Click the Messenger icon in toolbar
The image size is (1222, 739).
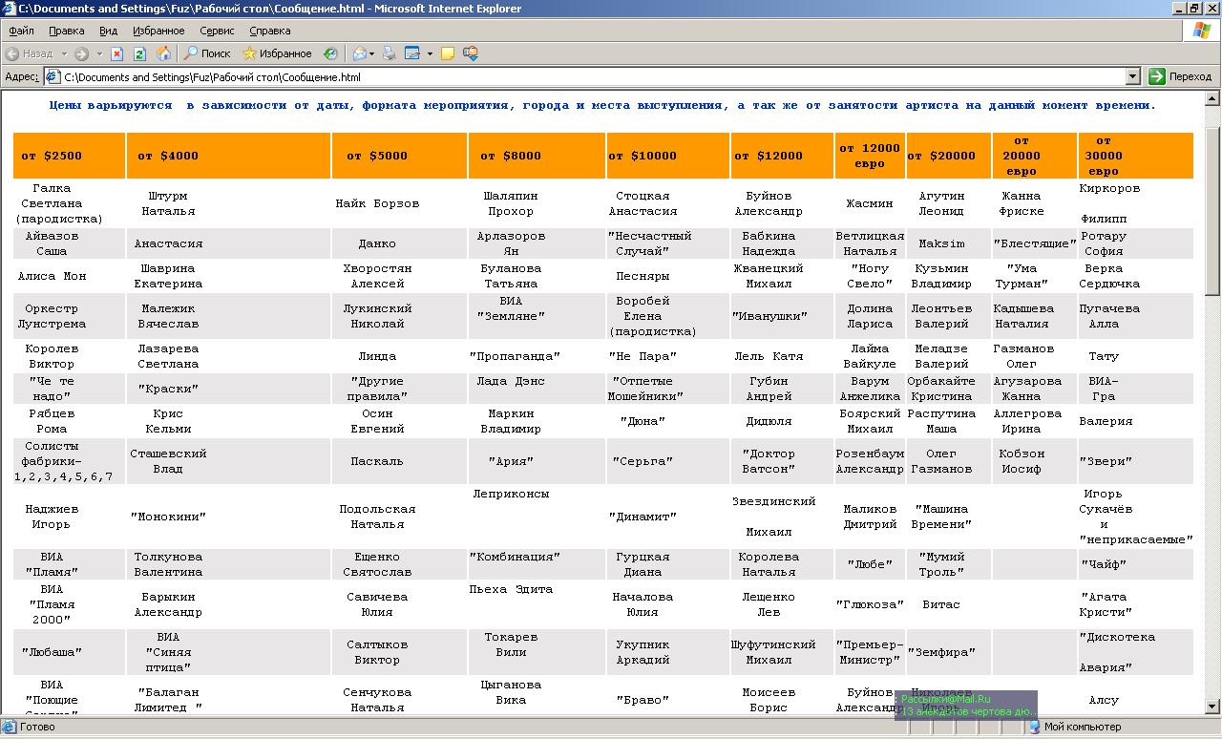473,53
